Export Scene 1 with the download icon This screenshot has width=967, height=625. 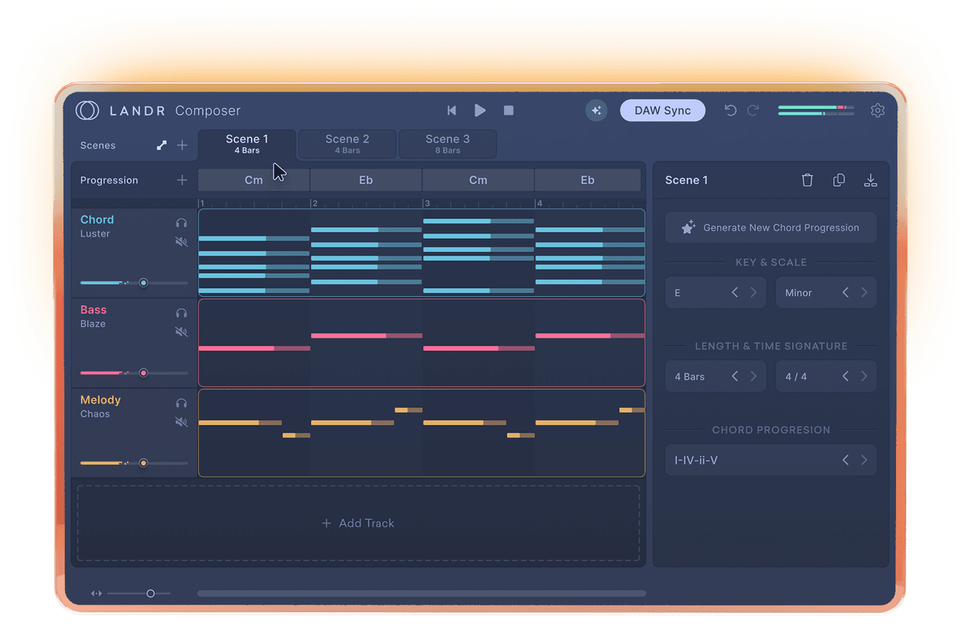coord(870,180)
